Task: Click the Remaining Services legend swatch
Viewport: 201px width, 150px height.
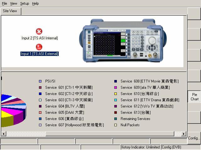Action: (116, 119)
